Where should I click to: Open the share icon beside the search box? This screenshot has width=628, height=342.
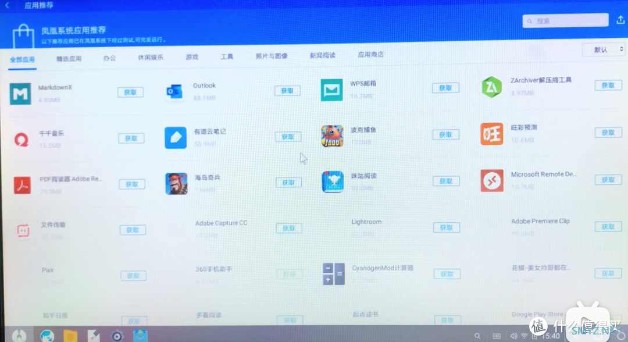(620, 20)
